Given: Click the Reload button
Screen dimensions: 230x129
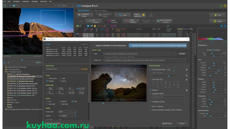Looking at the screenshot, I should tap(218, 21).
